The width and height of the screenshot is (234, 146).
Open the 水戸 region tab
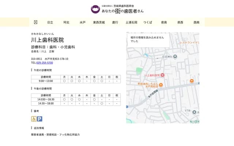coord(83,22)
